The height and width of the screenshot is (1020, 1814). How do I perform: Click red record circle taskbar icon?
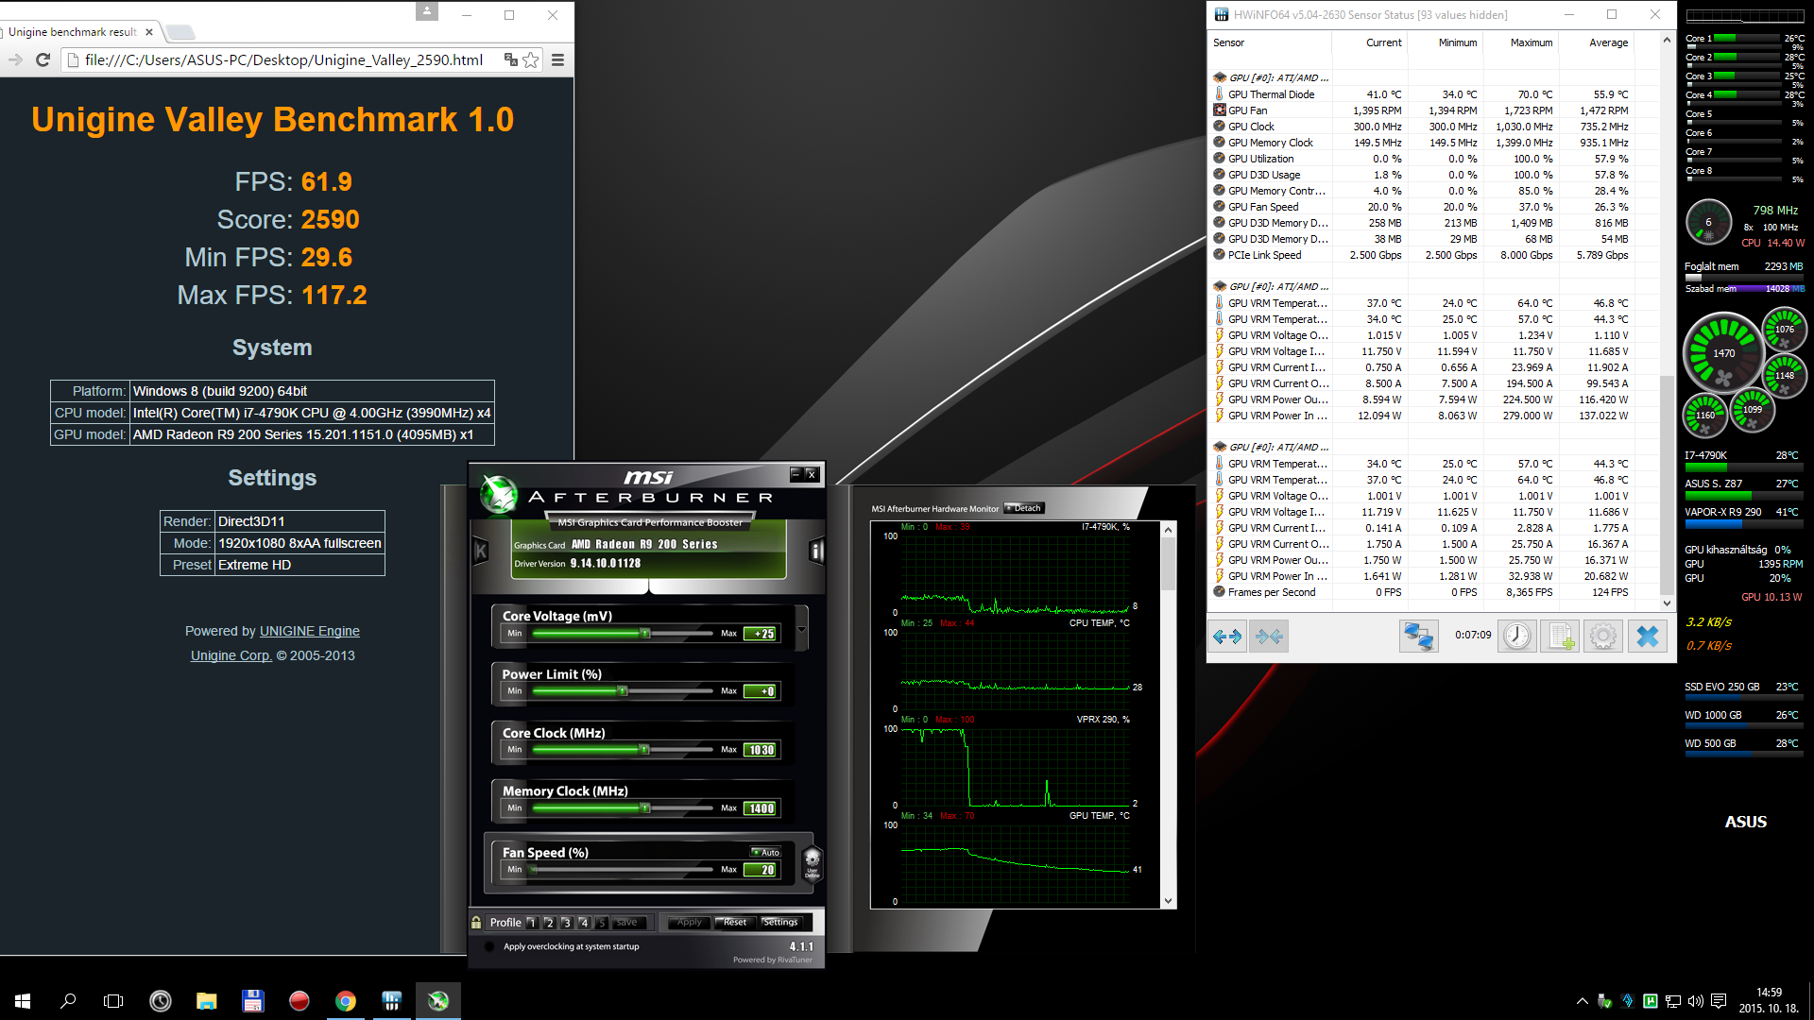pos(299,1001)
